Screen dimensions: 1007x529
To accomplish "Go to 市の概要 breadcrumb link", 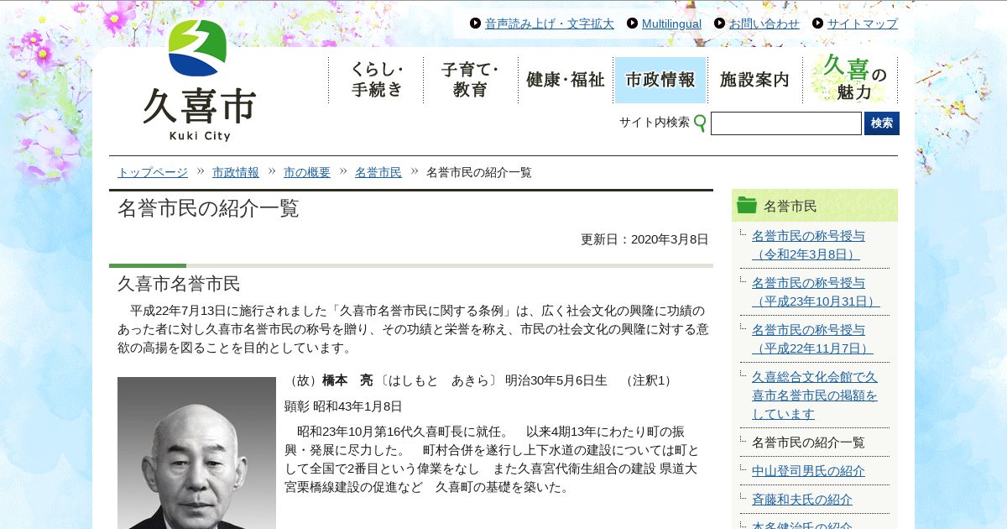I will 307,172.
